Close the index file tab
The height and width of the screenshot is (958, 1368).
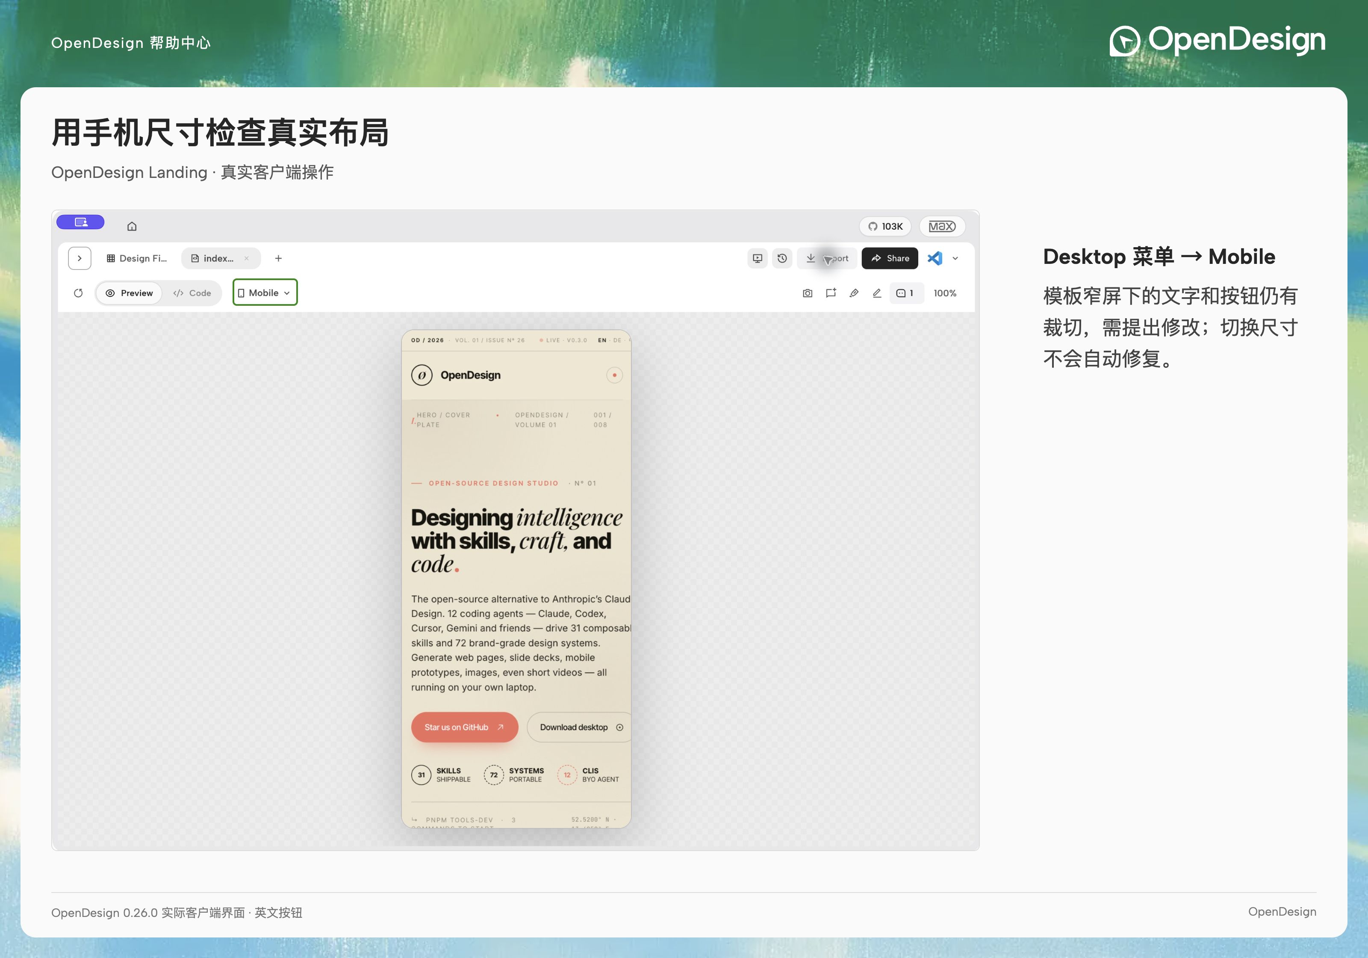click(x=247, y=258)
